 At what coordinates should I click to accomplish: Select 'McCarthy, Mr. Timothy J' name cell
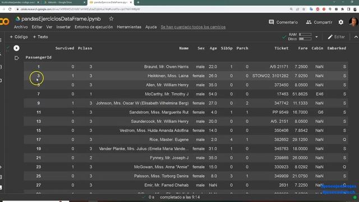click(x=167, y=94)
